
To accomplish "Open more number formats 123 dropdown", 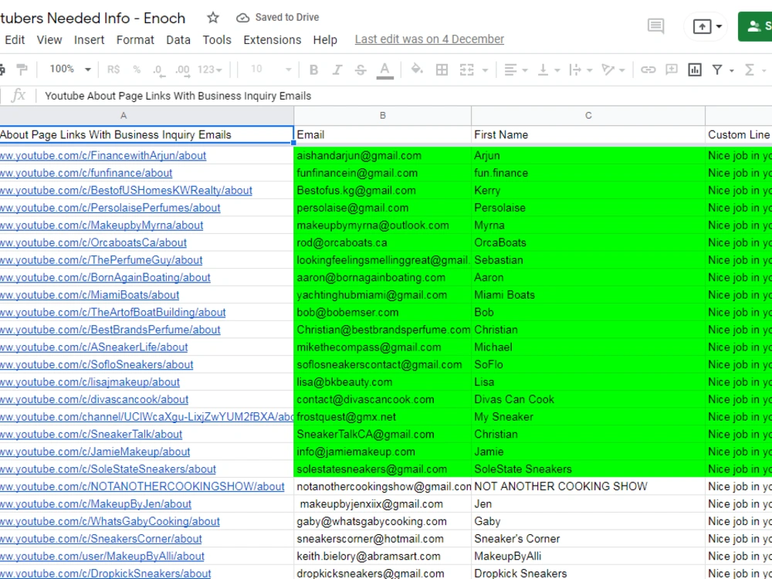I will point(210,69).
